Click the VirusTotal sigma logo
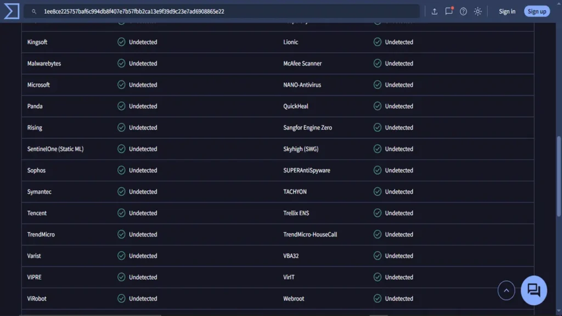 pos(12,11)
